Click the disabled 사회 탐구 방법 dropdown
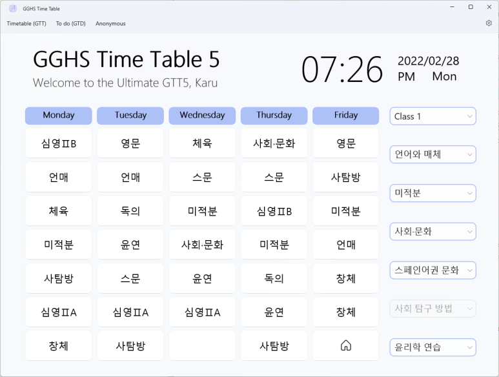The height and width of the screenshot is (377, 499). click(x=433, y=309)
